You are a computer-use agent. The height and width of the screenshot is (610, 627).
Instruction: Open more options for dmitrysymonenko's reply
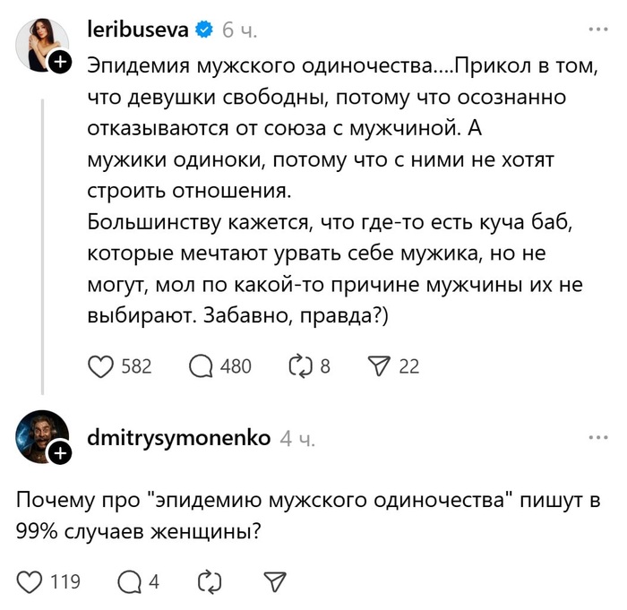(597, 438)
